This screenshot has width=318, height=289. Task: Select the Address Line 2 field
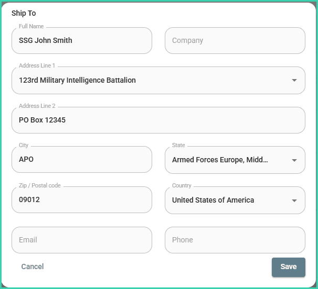coord(158,120)
